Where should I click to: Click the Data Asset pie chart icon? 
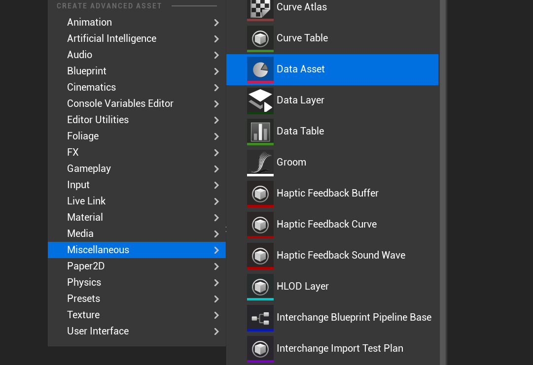pos(260,69)
